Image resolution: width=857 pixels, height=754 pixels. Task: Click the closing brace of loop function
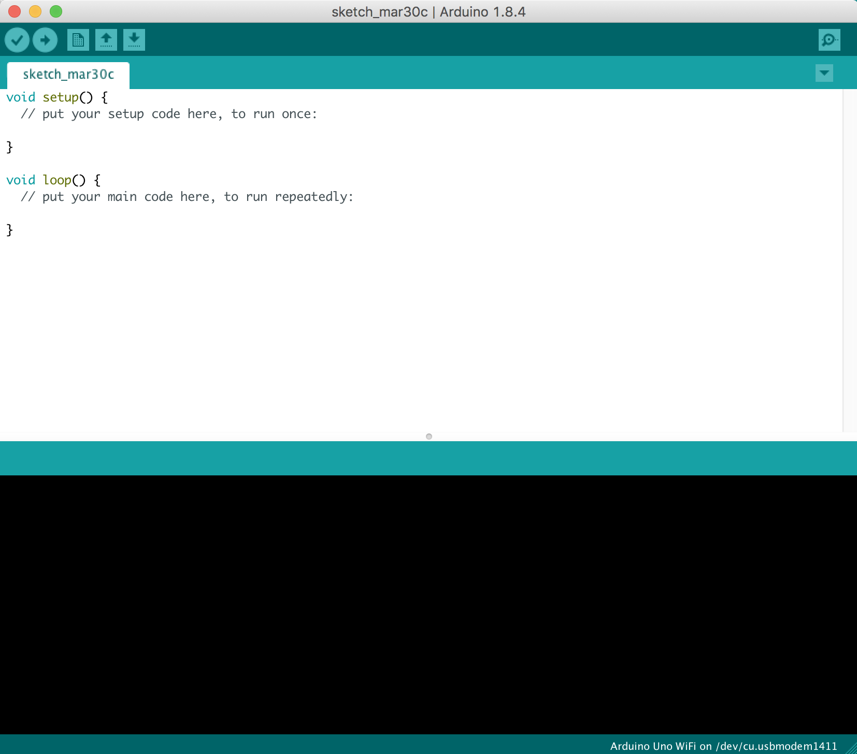click(x=9, y=230)
